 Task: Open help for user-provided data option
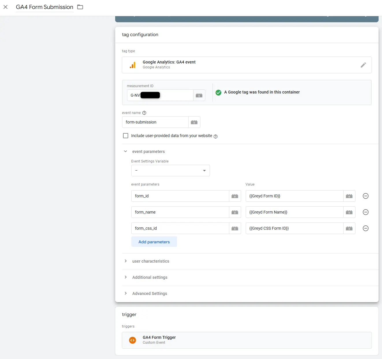[x=215, y=137]
